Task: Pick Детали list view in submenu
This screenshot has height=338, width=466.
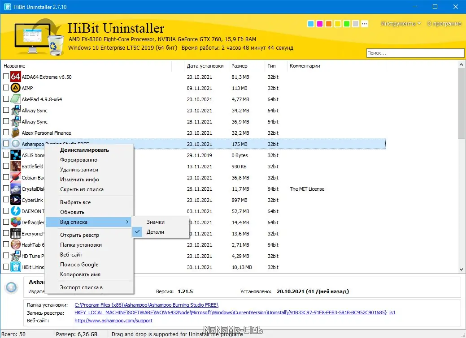Action: tap(155, 232)
